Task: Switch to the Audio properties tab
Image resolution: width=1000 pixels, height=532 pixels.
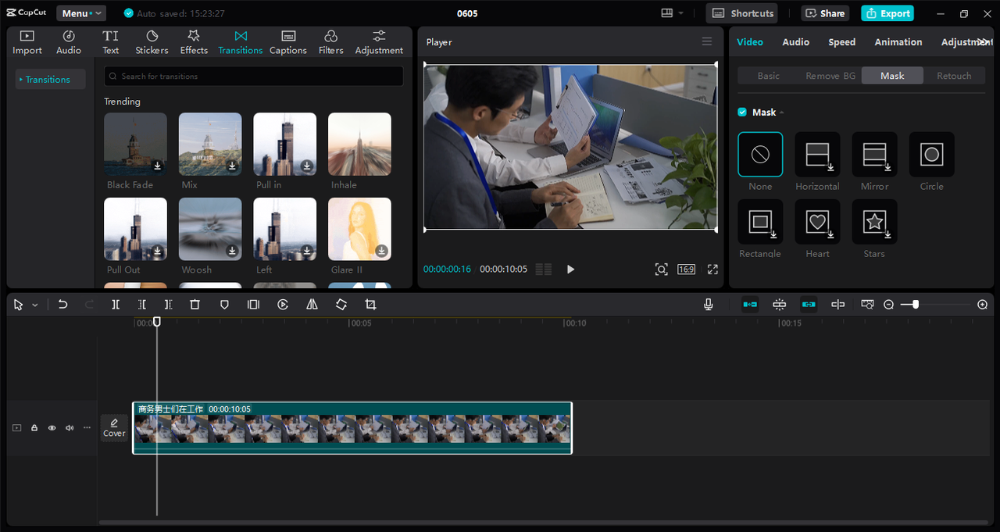Action: point(795,42)
